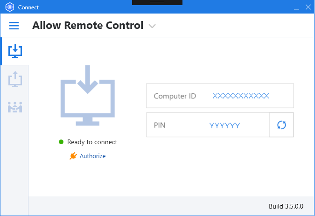Select the Computer ID value XXXXXXXXXXX
This screenshot has width=315, height=216.
coord(241,96)
